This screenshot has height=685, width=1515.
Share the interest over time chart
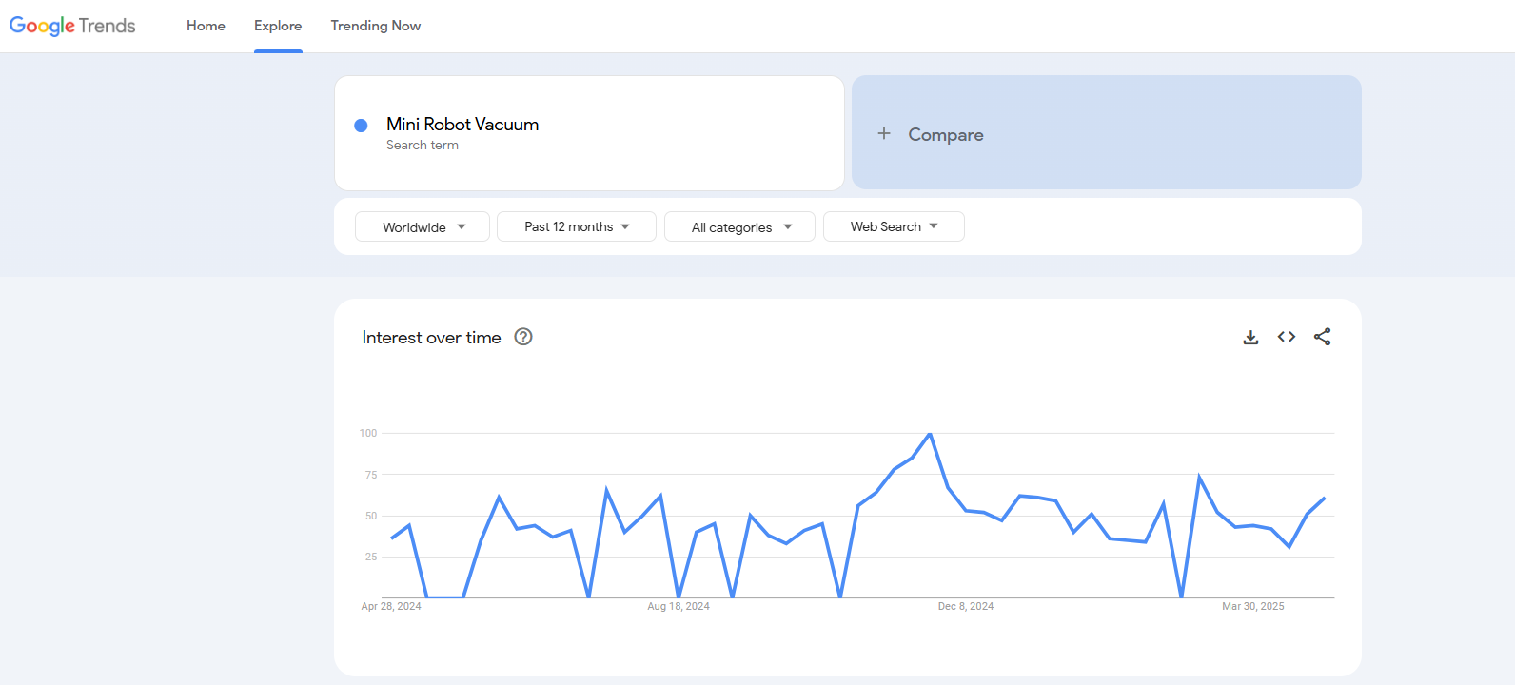point(1322,337)
